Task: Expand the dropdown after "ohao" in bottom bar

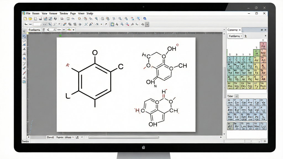Action: tap(73, 137)
